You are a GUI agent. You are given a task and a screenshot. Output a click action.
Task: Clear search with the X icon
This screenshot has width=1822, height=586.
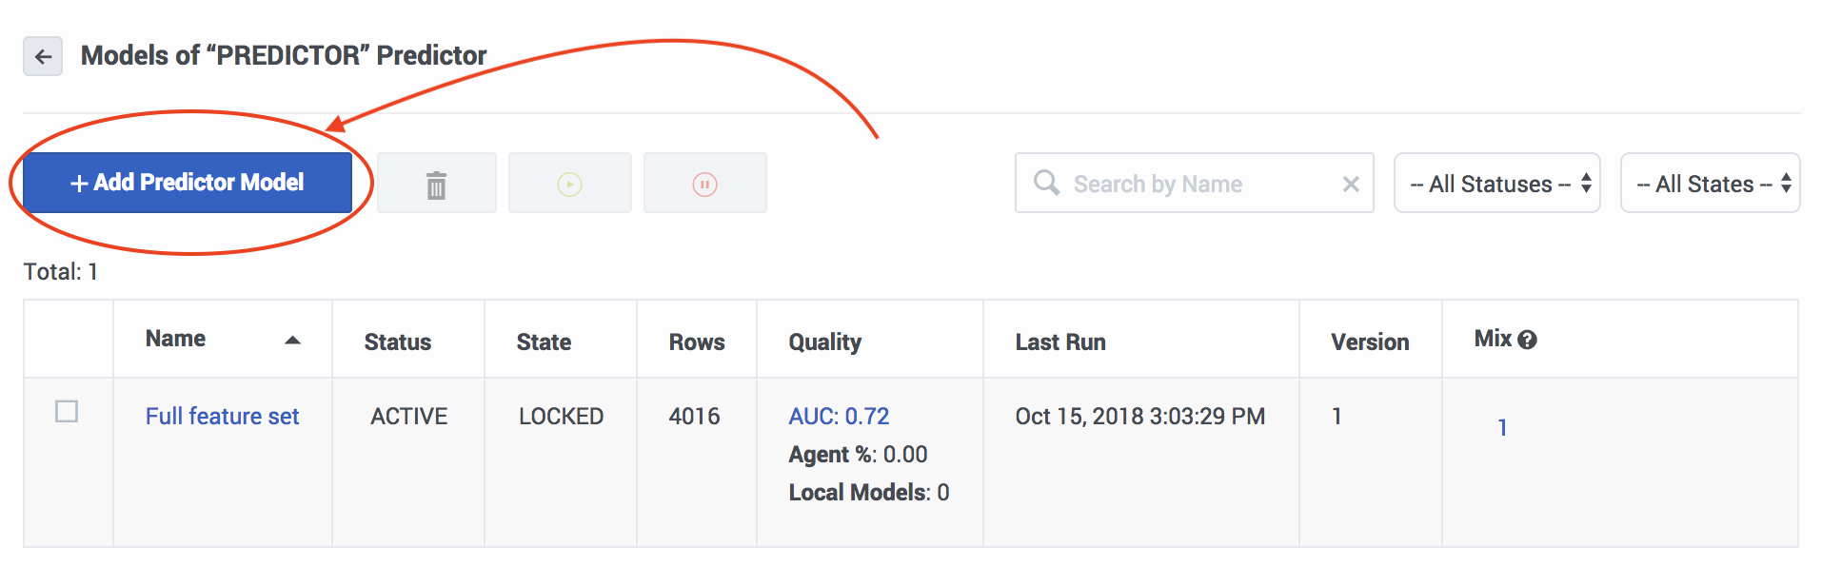pyautogui.click(x=1350, y=185)
